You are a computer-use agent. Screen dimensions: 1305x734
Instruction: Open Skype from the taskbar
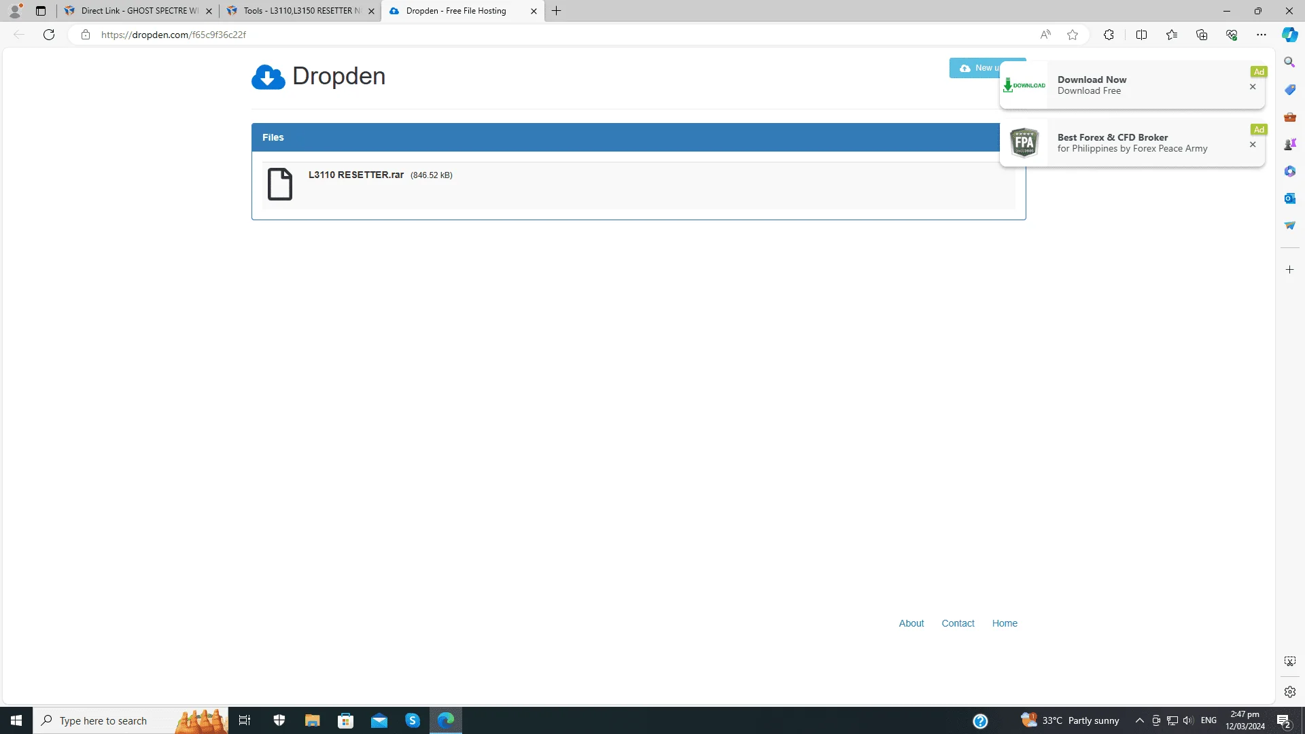point(413,720)
